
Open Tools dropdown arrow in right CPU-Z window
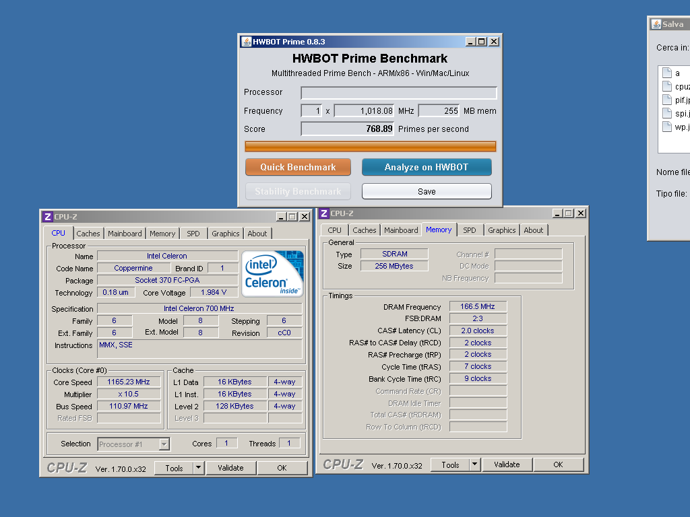475,464
